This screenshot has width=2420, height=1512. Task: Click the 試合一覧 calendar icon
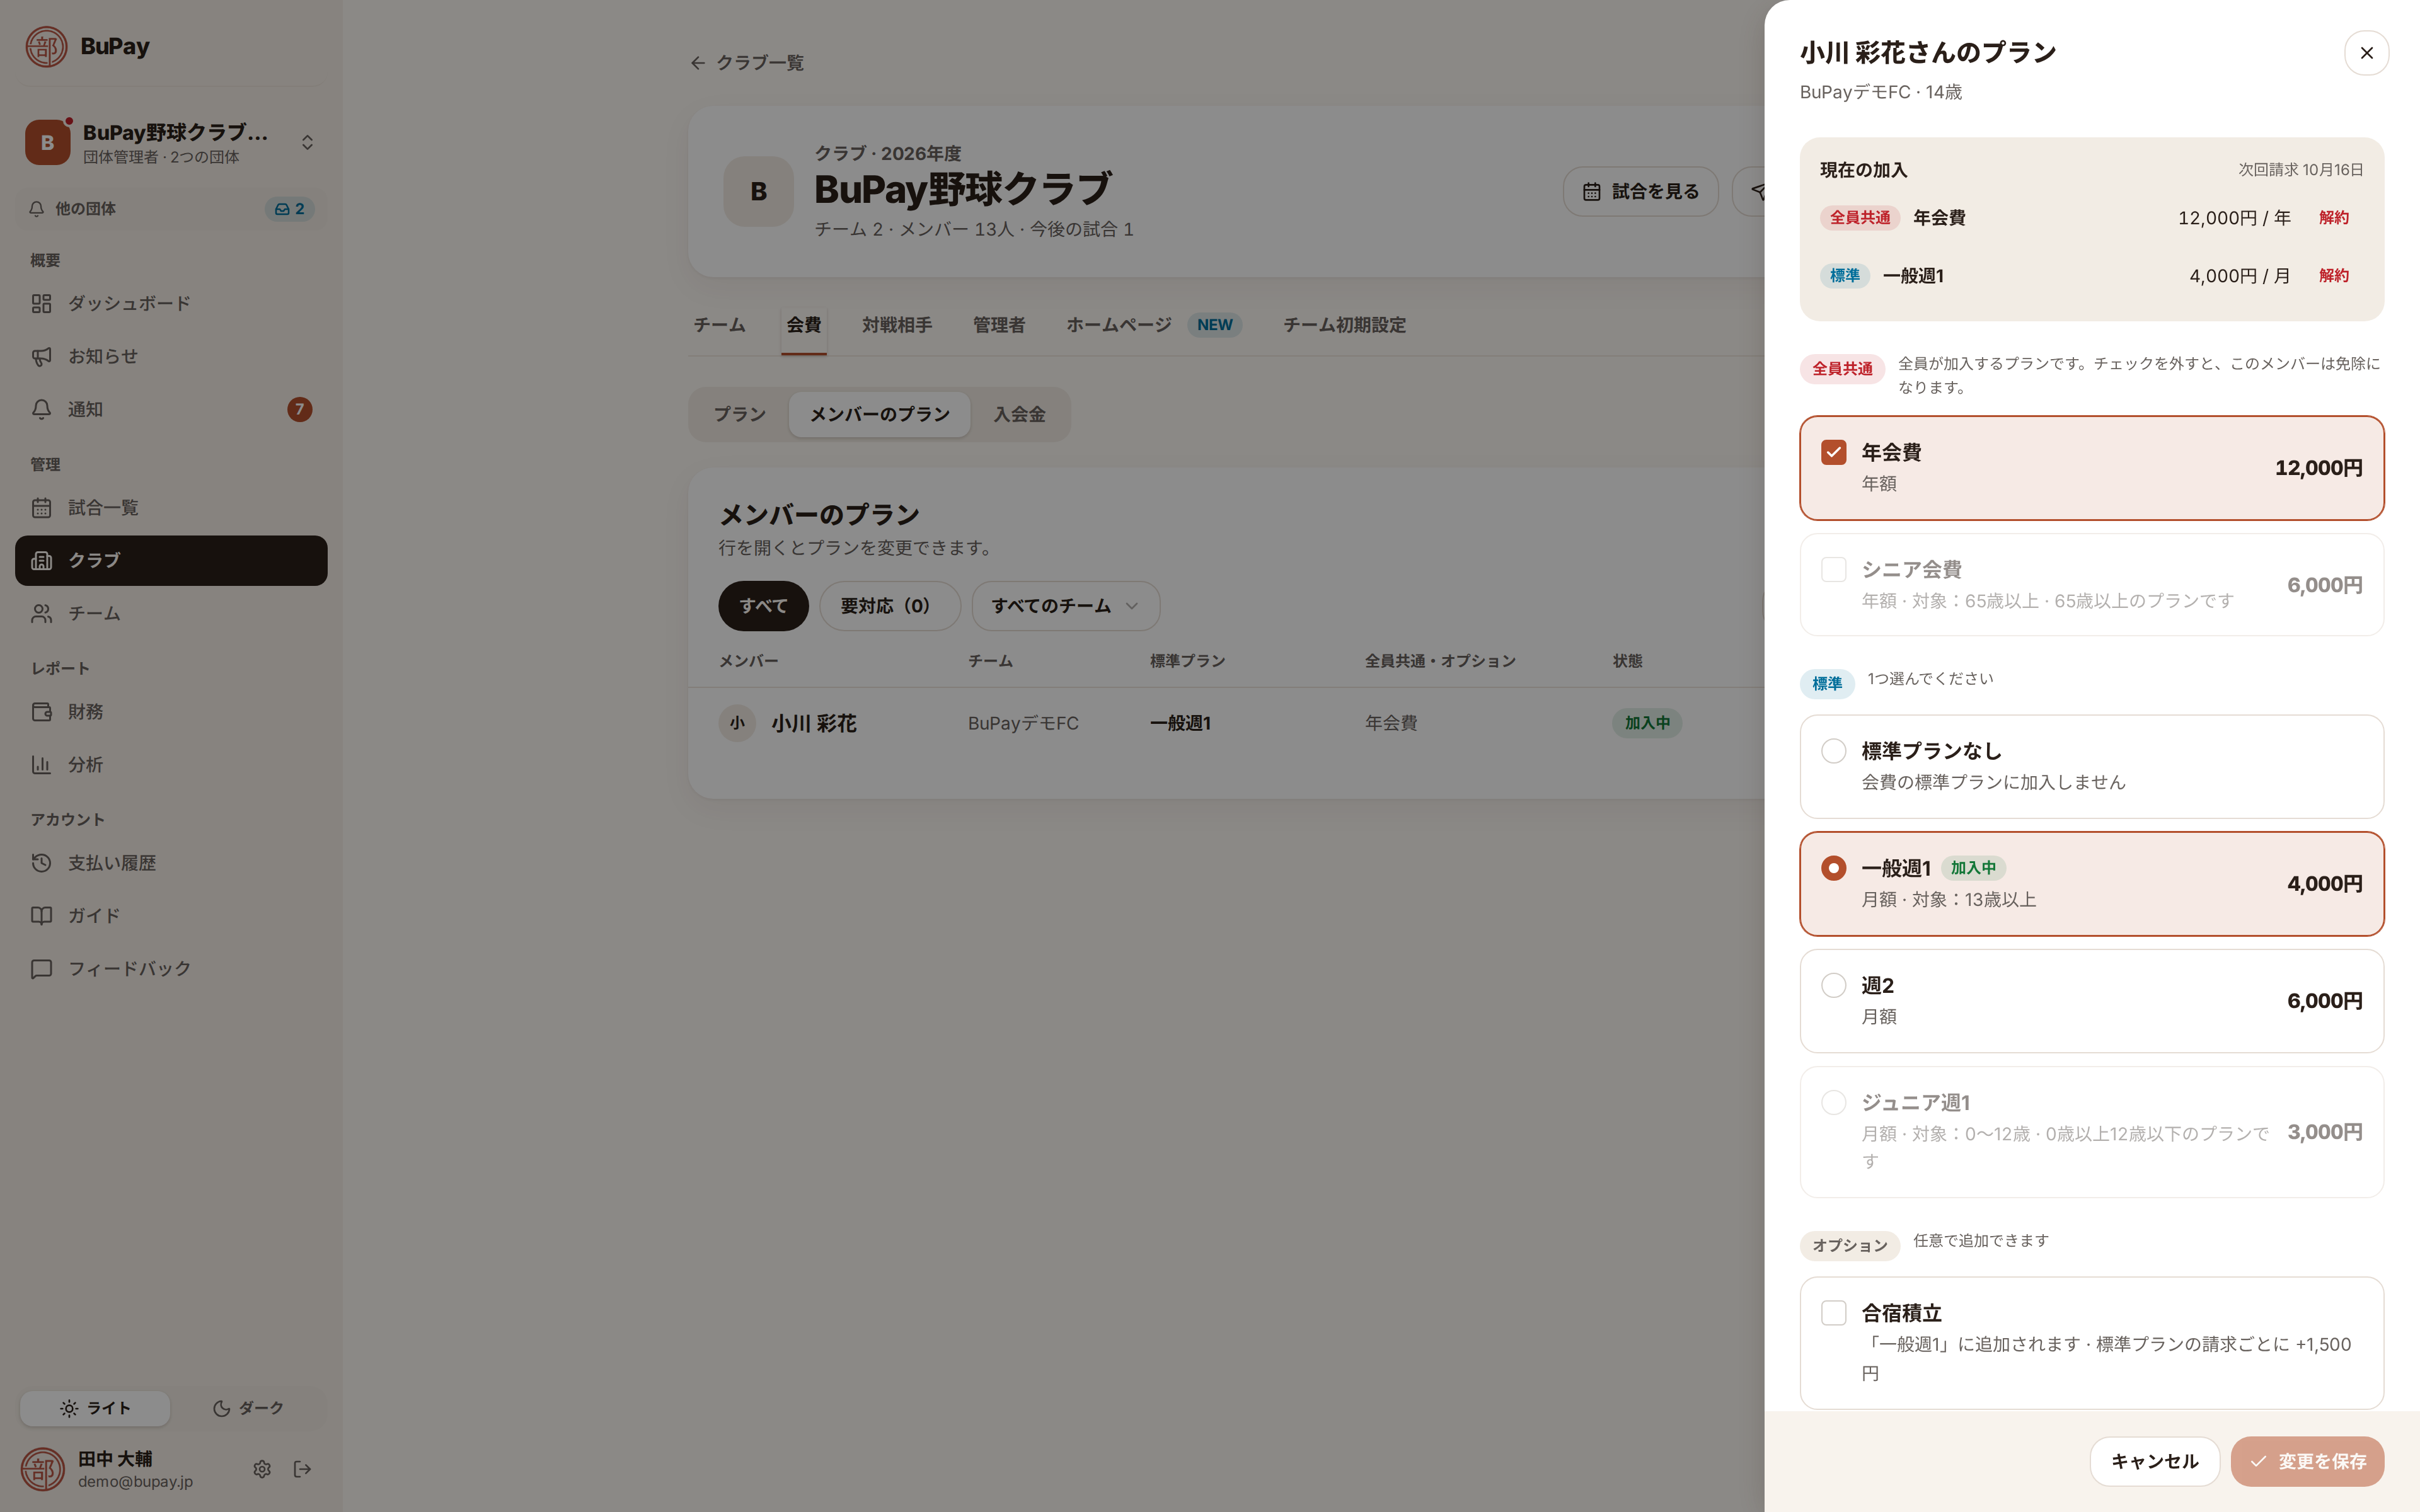[41, 508]
